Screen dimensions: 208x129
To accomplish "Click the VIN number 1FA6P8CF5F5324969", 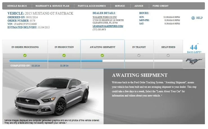I will coord(25,24).
